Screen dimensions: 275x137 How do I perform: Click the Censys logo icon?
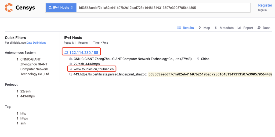point(9,7)
